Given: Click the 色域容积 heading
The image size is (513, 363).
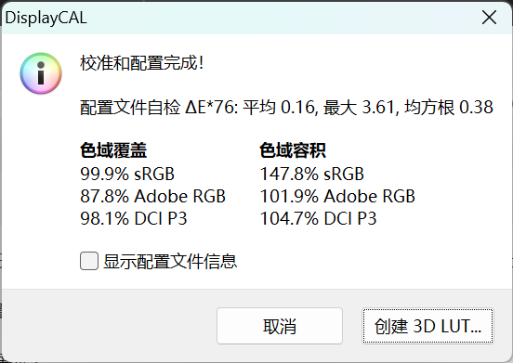Looking at the screenshot, I should 293,150.
